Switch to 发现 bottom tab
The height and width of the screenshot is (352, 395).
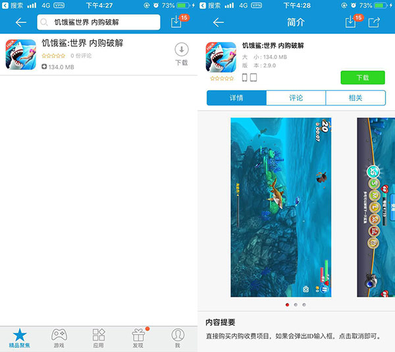point(138,338)
